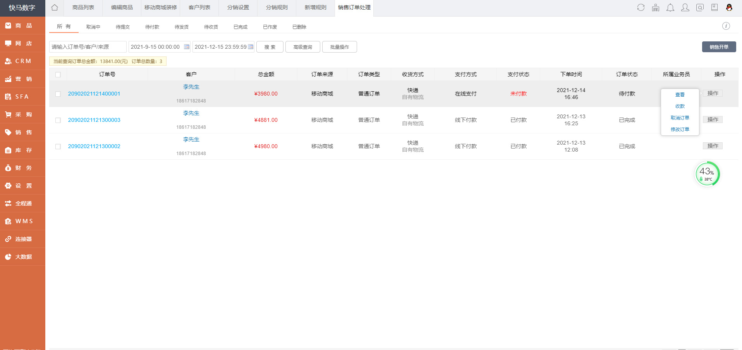
Task: Click the 43% circular progress widget
Action: (x=707, y=174)
